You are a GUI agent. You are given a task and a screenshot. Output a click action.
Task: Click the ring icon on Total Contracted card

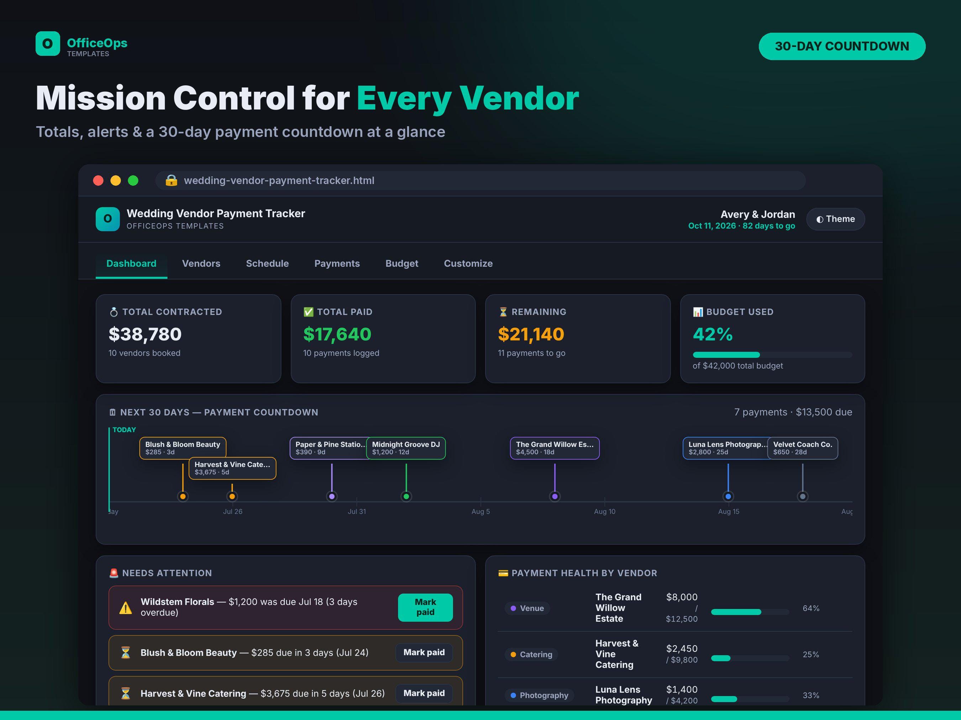(x=114, y=311)
